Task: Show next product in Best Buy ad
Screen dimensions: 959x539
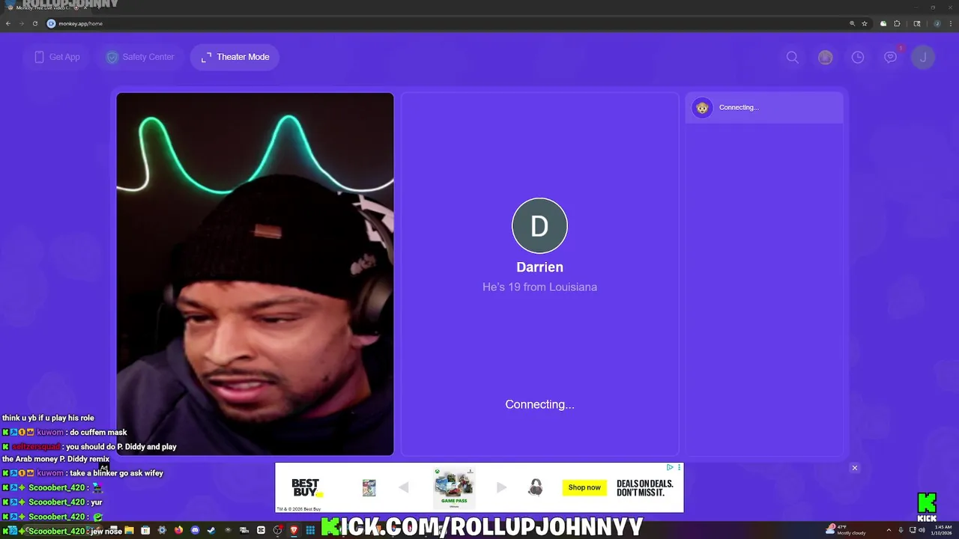Action: [x=501, y=487]
